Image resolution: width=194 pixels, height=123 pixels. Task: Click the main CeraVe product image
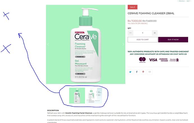coord(86,44)
